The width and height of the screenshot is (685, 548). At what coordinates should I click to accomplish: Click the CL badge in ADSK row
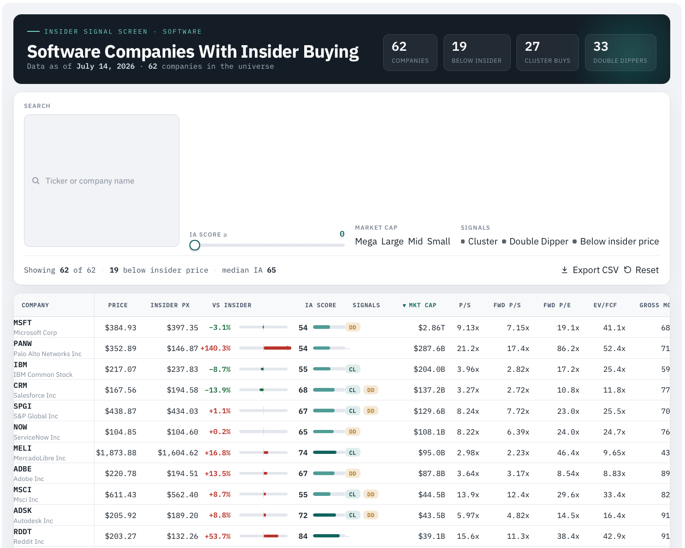tap(353, 515)
